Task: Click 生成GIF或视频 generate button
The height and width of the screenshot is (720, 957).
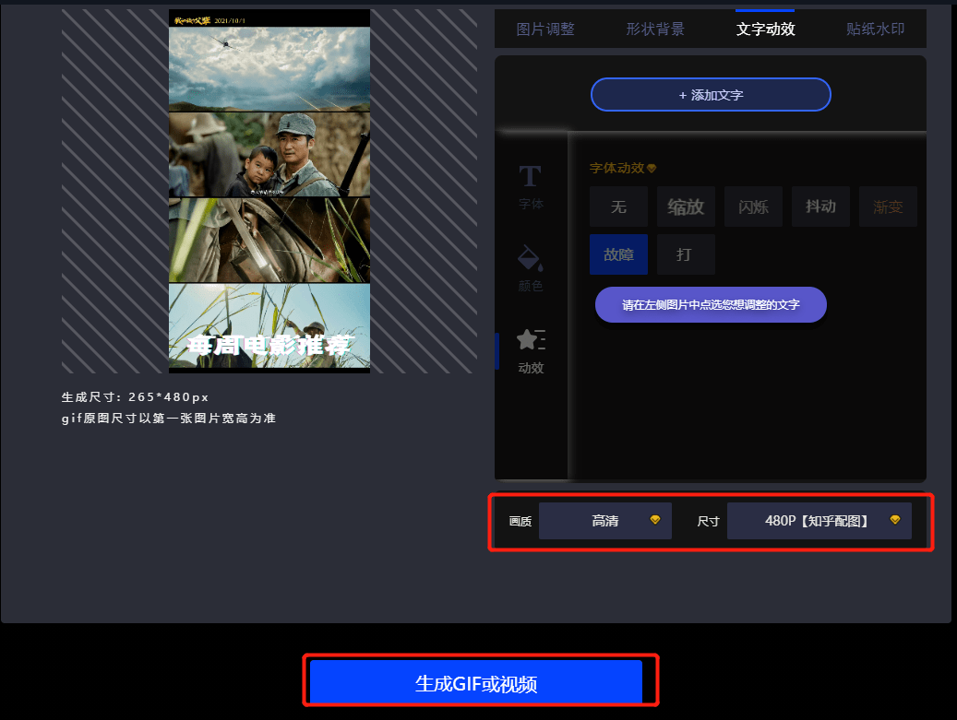Action: click(x=476, y=683)
